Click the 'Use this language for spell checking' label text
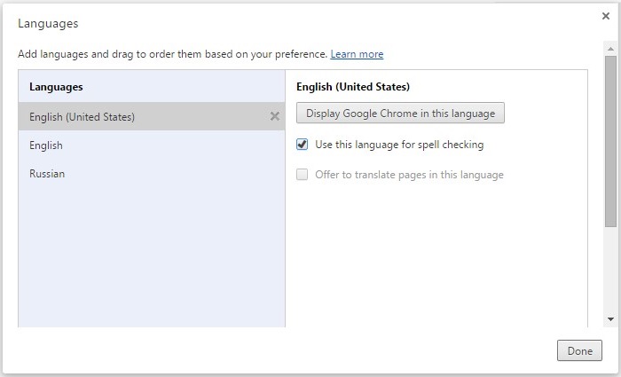 (399, 145)
